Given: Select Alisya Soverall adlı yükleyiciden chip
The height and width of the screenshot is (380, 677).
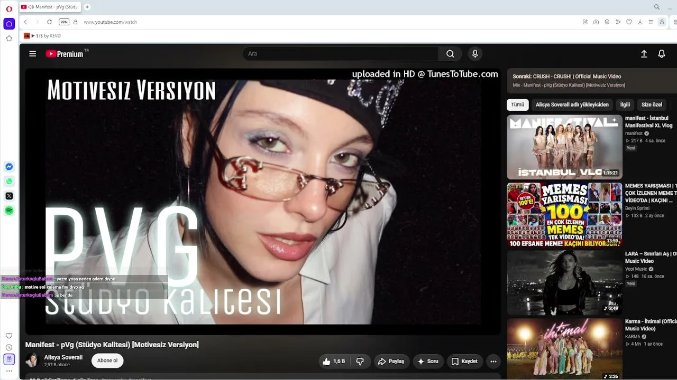Looking at the screenshot, I should tap(572, 104).
